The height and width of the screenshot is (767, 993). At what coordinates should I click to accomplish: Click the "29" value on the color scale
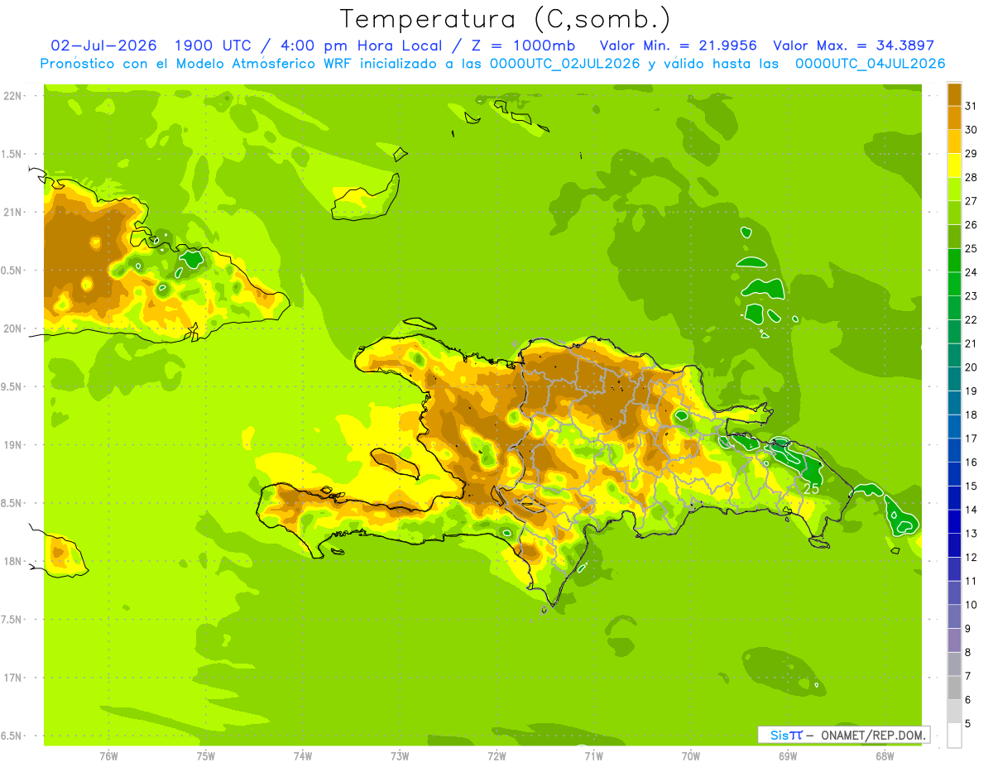(x=972, y=154)
